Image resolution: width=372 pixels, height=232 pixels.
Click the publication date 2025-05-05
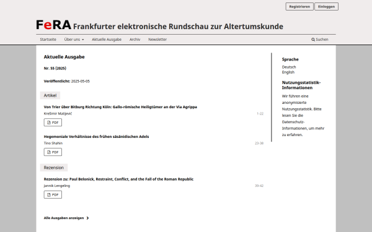[x=81, y=81]
